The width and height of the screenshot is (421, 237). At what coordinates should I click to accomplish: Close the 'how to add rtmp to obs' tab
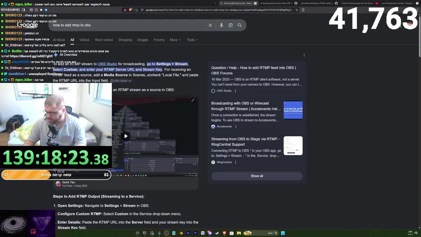tap(221, 3)
